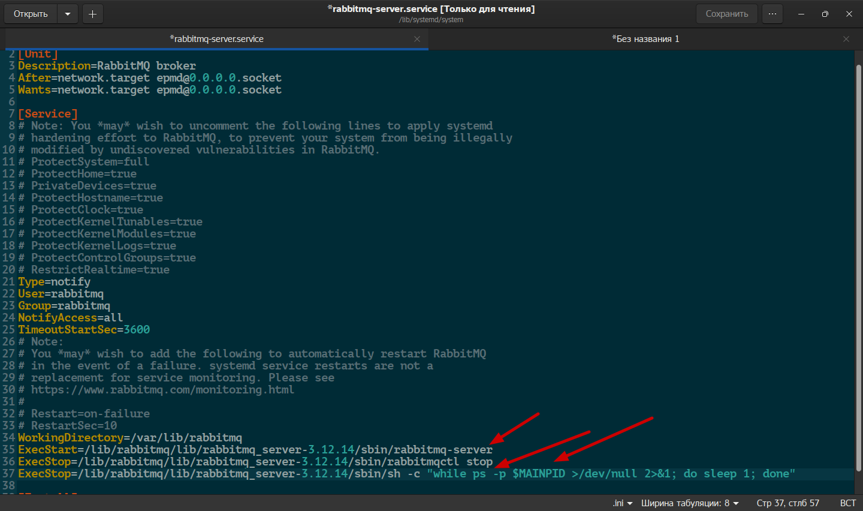The height and width of the screenshot is (511, 863).
Task: Click the commented ProtectClock=true line
Action: (x=81, y=210)
